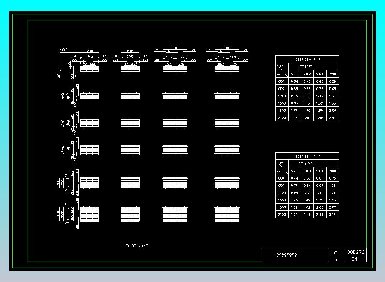Select value 0.76 in lower table

click(x=332, y=178)
